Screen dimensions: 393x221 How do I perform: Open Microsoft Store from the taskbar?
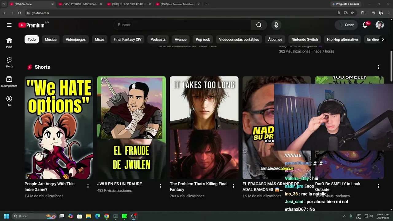[80, 216]
